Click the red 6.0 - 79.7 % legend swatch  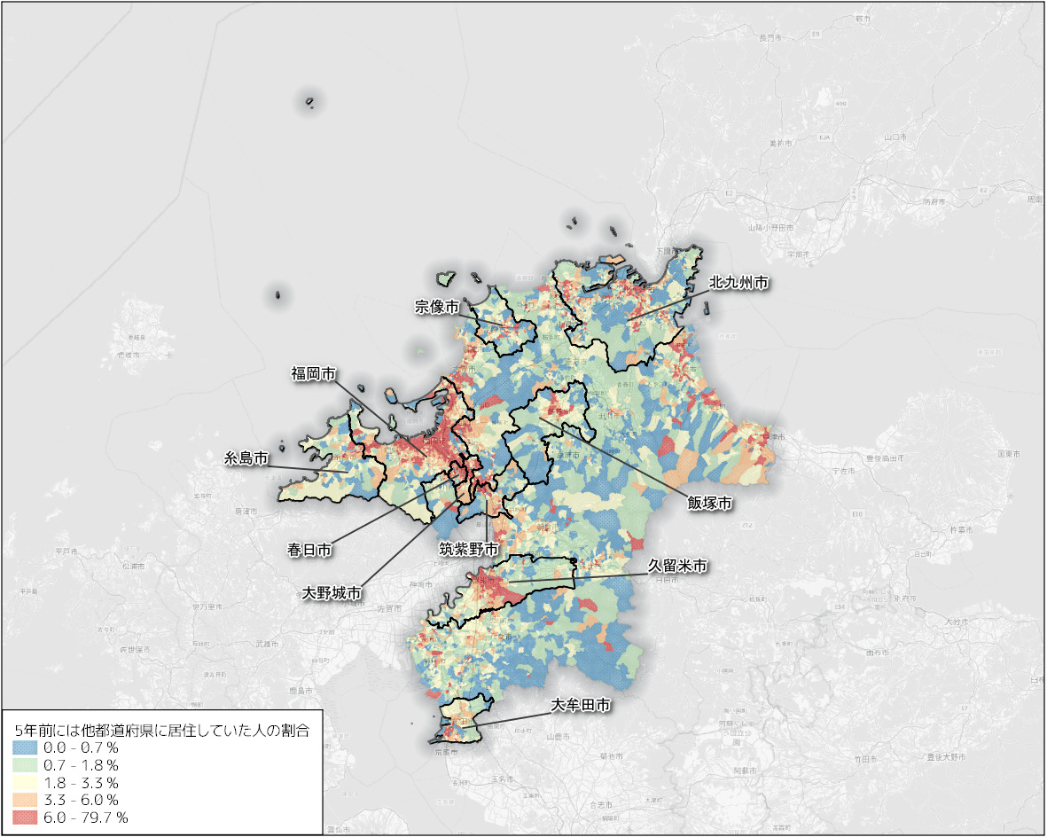coord(25,817)
